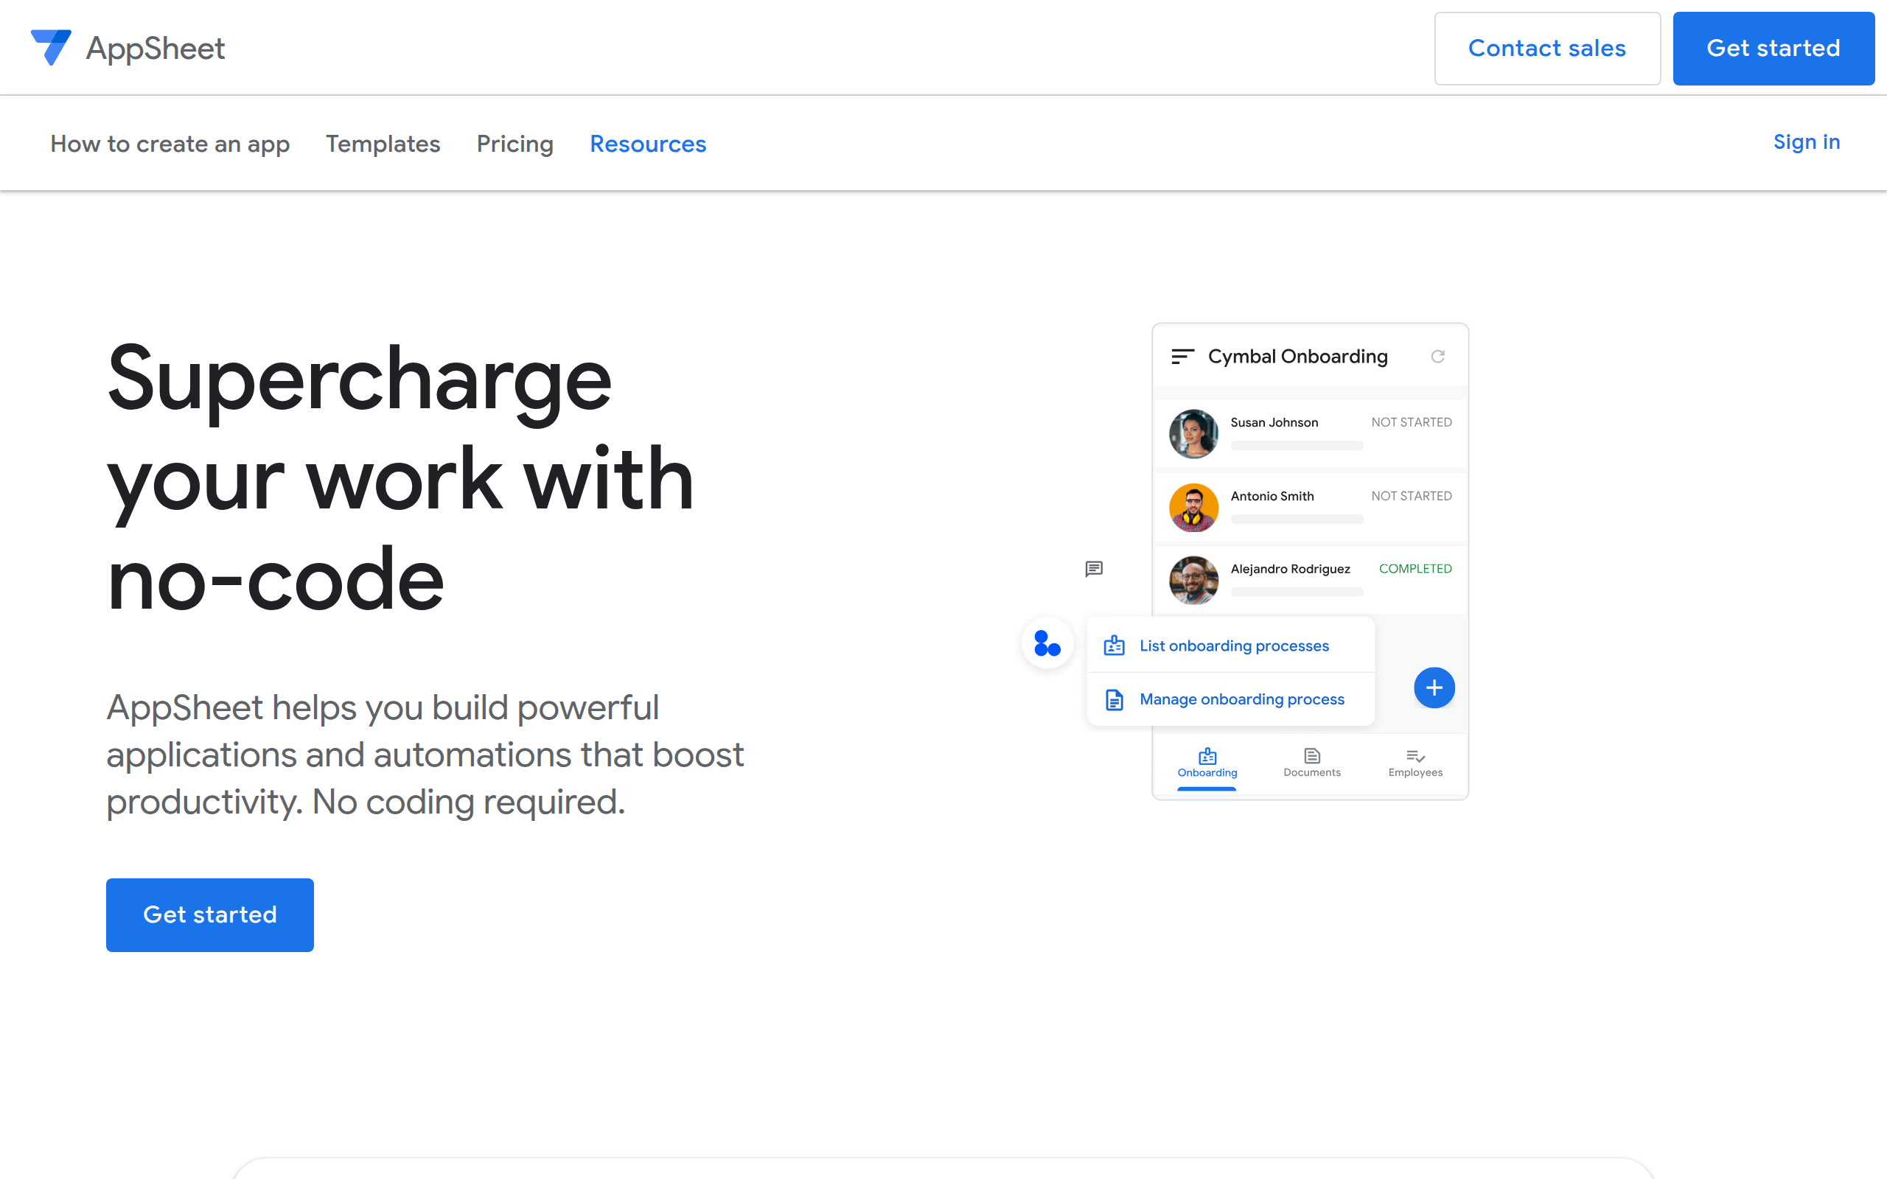The height and width of the screenshot is (1179, 1887).
Task: Go to Pricing page
Action: pos(515,144)
